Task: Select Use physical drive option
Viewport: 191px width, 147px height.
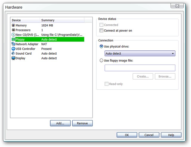Action: point(101,46)
